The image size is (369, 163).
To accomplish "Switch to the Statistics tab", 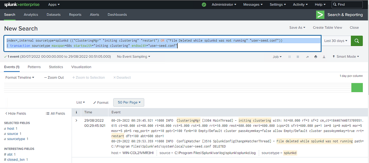I will (x=56, y=67).
